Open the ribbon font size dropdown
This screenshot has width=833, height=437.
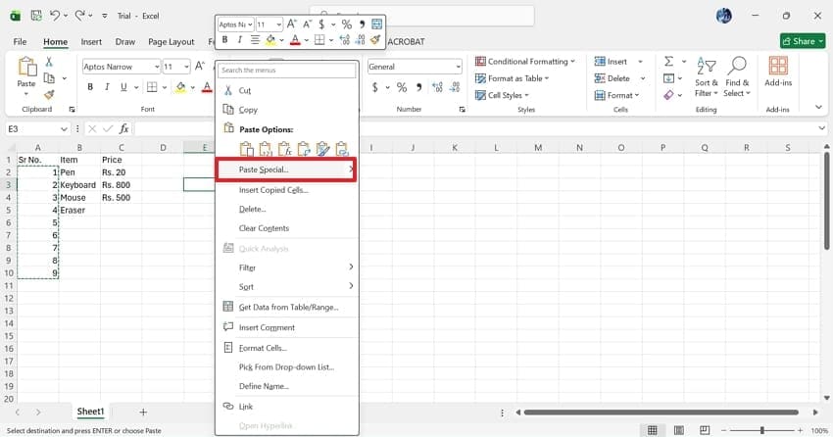click(186, 67)
